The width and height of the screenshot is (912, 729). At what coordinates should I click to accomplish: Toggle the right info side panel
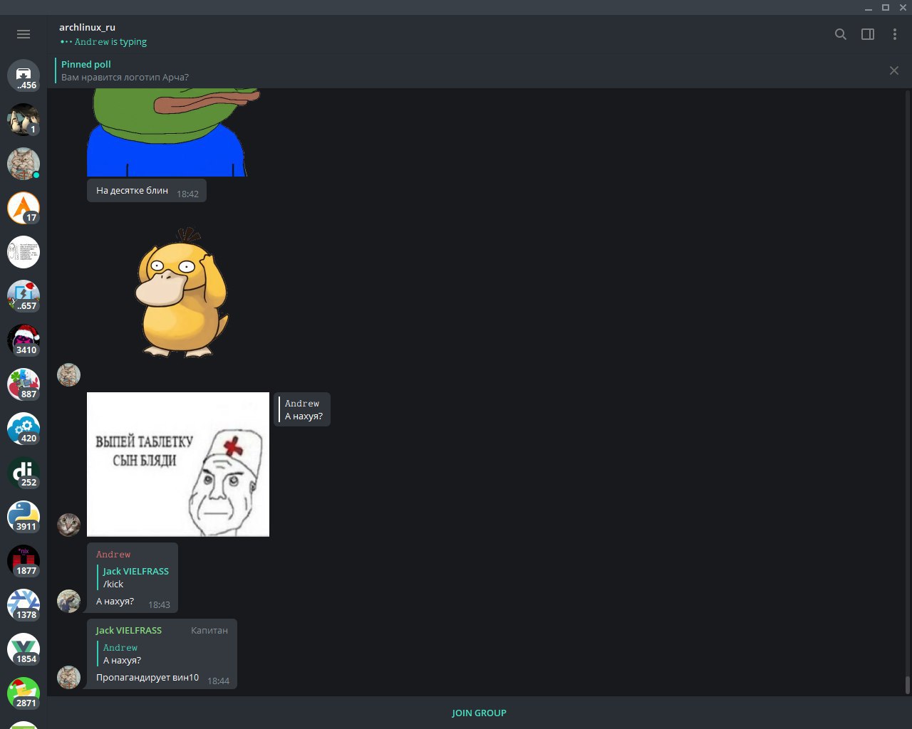click(x=868, y=34)
